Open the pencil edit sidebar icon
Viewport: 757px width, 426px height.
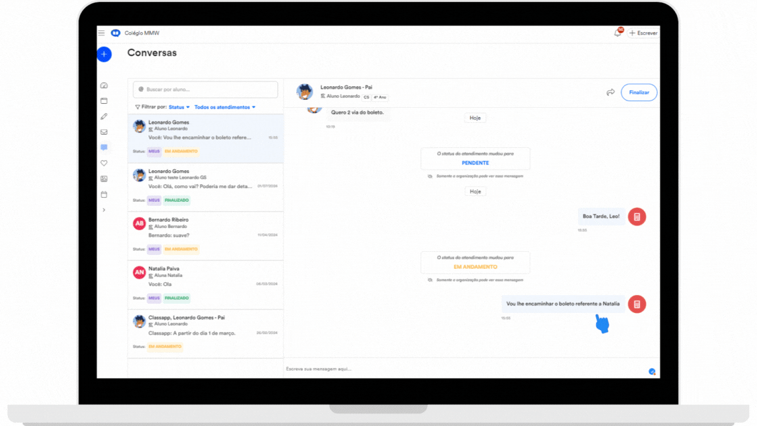pyautogui.click(x=104, y=116)
